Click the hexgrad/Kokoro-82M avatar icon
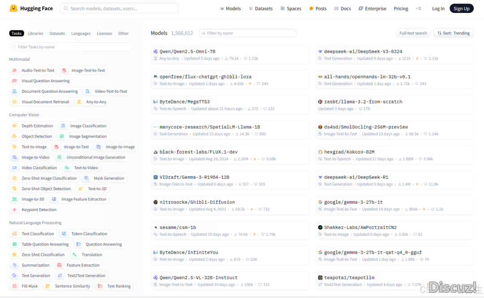Screen dimensions: 484x298 [x=320, y=152]
